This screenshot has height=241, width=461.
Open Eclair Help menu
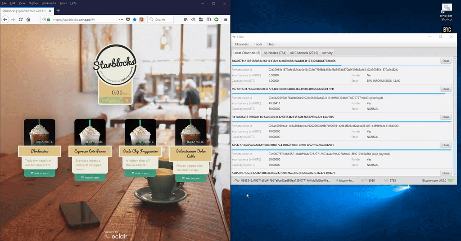[x=271, y=44]
